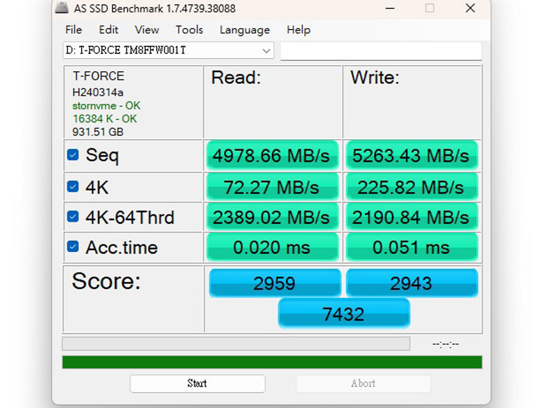The width and height of the screenshot is (555, 408).
Task: Open the View menu
Action: pos(146,30)
